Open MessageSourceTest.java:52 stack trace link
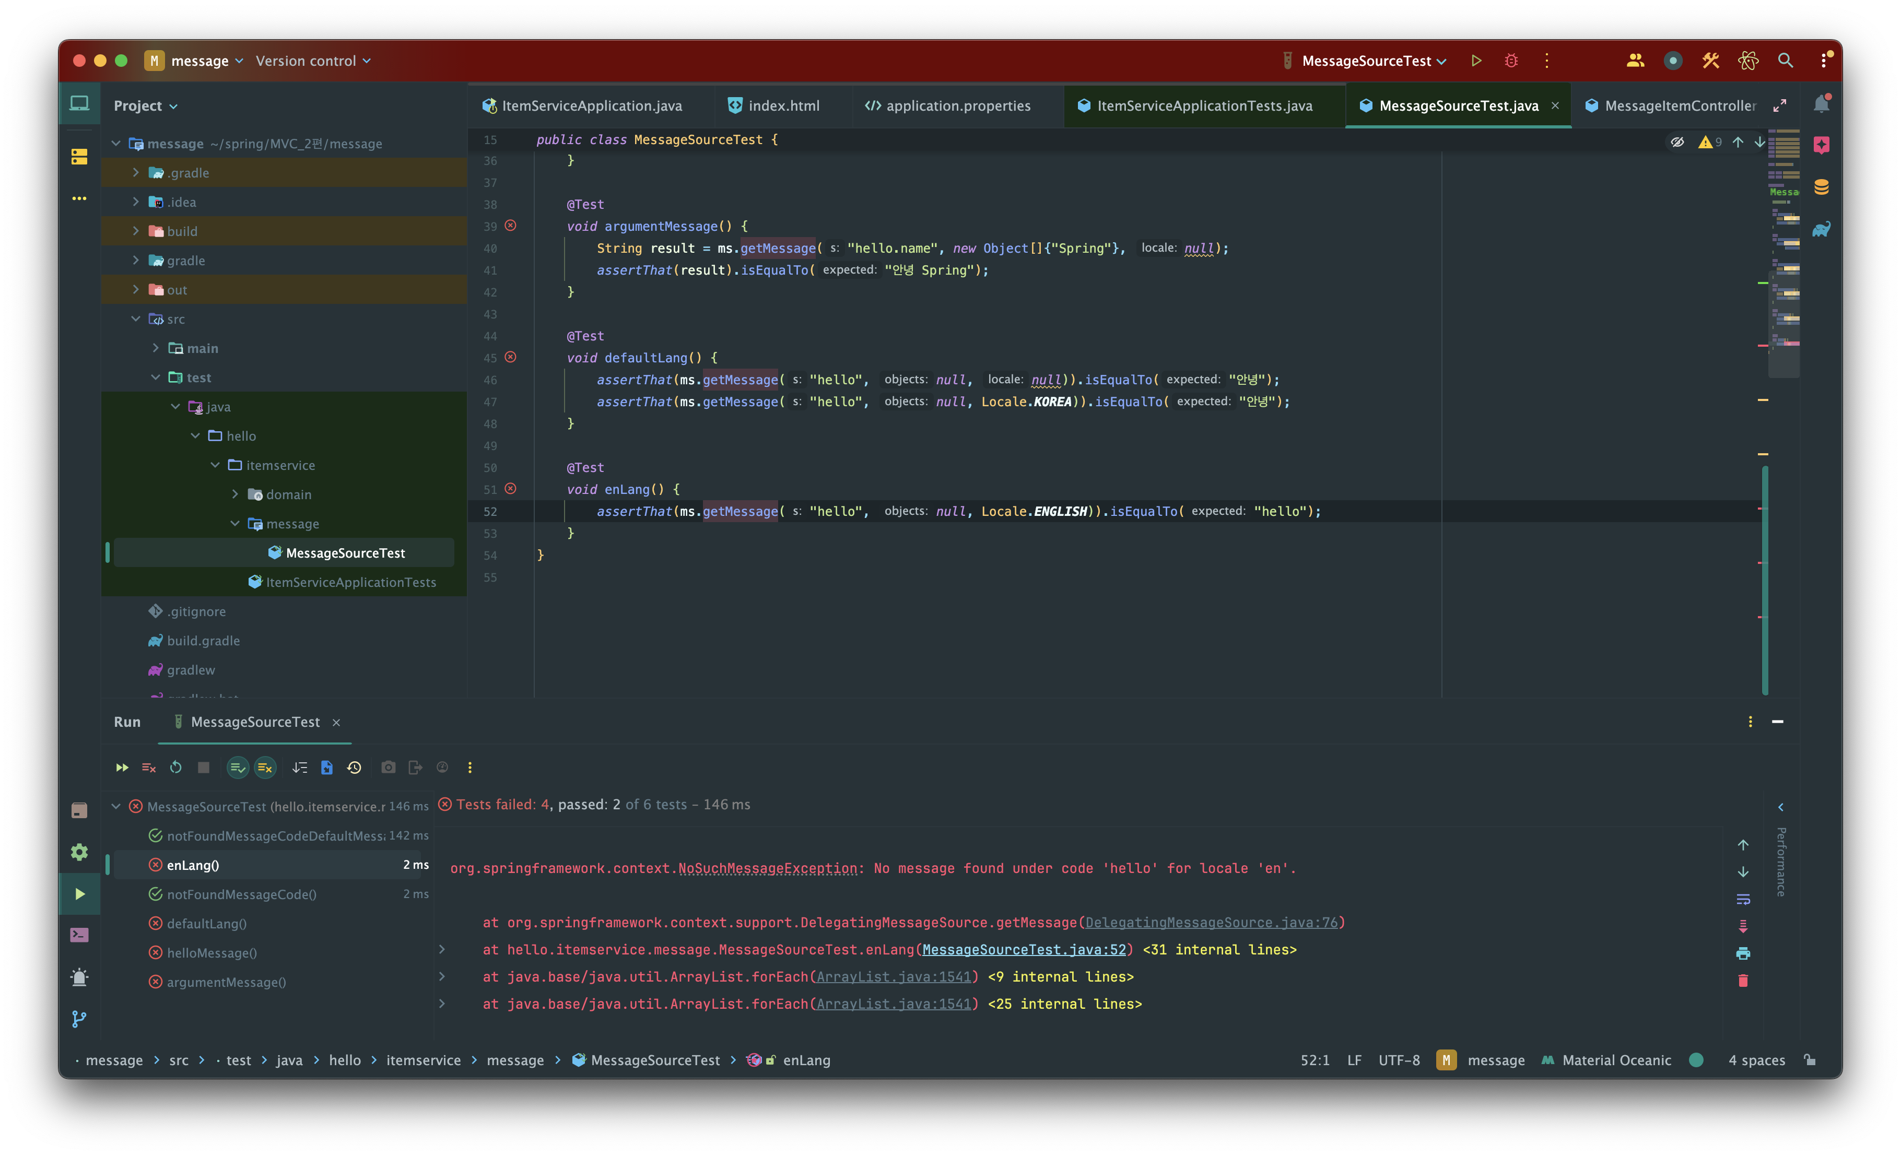 click(1024, 949)
